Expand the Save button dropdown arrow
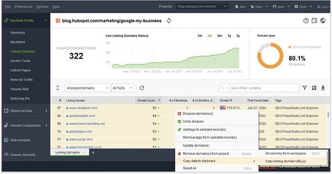 pyautogui.click(x=289, y=7)
